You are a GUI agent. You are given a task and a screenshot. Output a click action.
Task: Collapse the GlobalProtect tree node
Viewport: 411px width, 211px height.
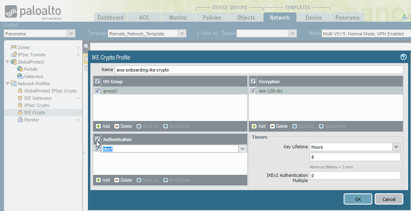point(7,62)
